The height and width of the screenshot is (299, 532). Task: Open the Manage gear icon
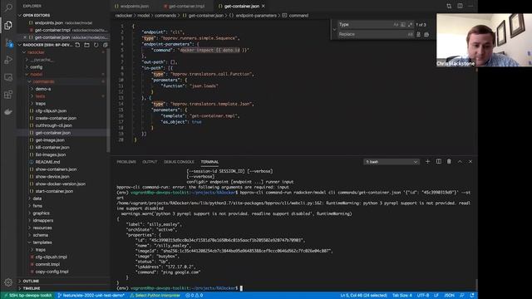click(x=8, y=282)
